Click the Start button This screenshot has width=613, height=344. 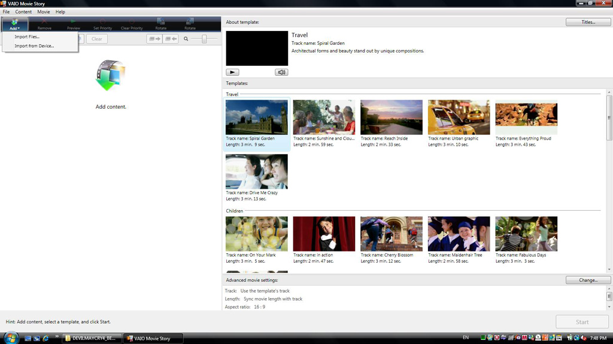[x=582, y=322]
